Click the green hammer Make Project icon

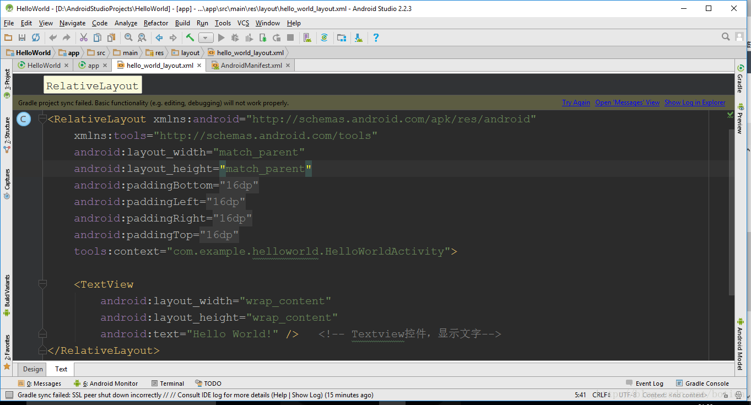[x=190, y=37]
